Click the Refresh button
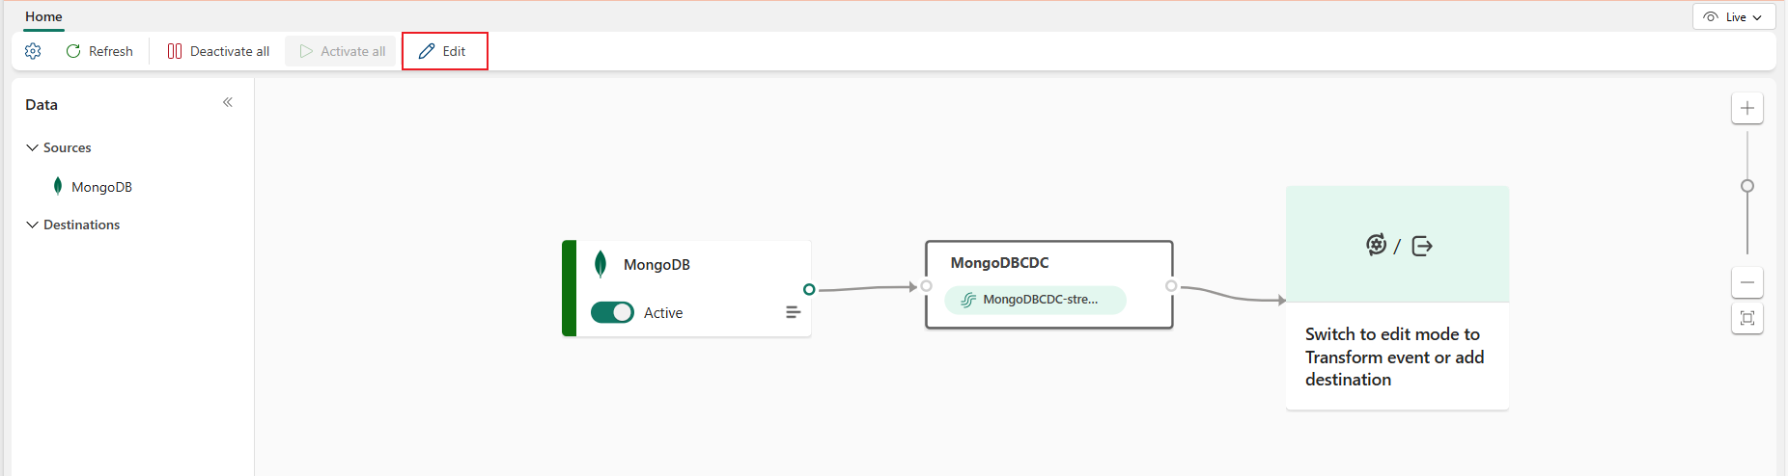This screenshot has width=1788, height=476. click(99, 51)
